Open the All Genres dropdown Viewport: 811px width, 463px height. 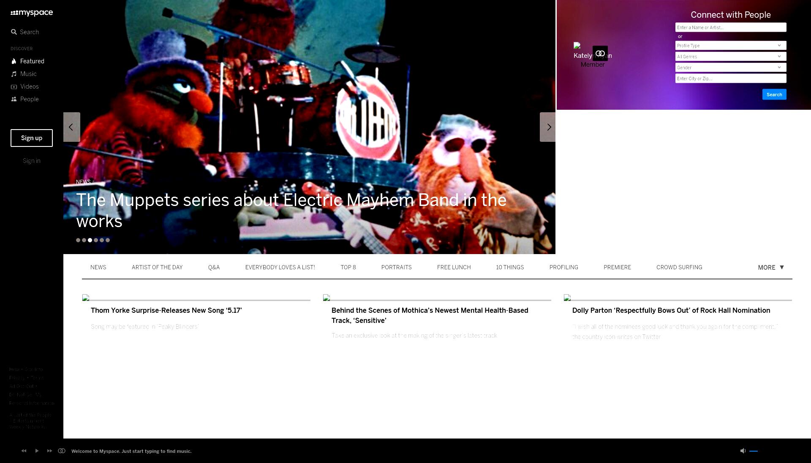pyautogui.click(x=731, y=57)
